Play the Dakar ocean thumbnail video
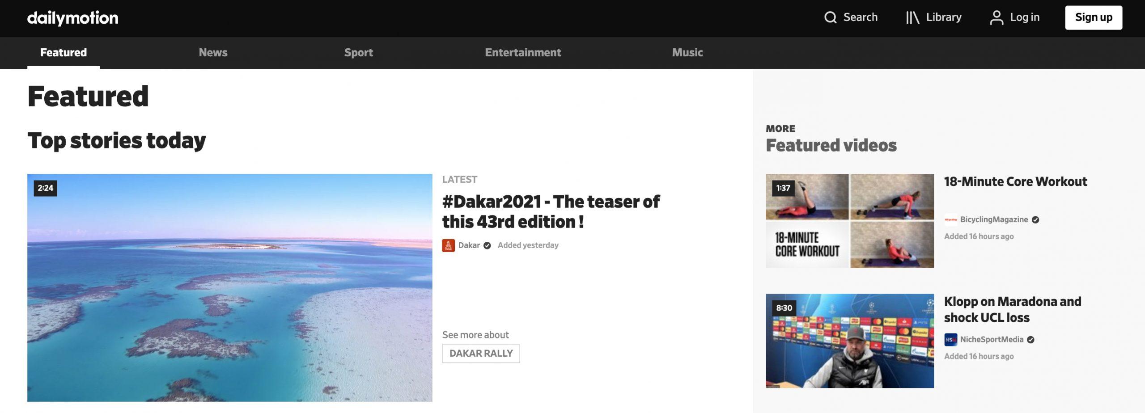The height and width of the screenshot is (413, 1145). (229, 288)
